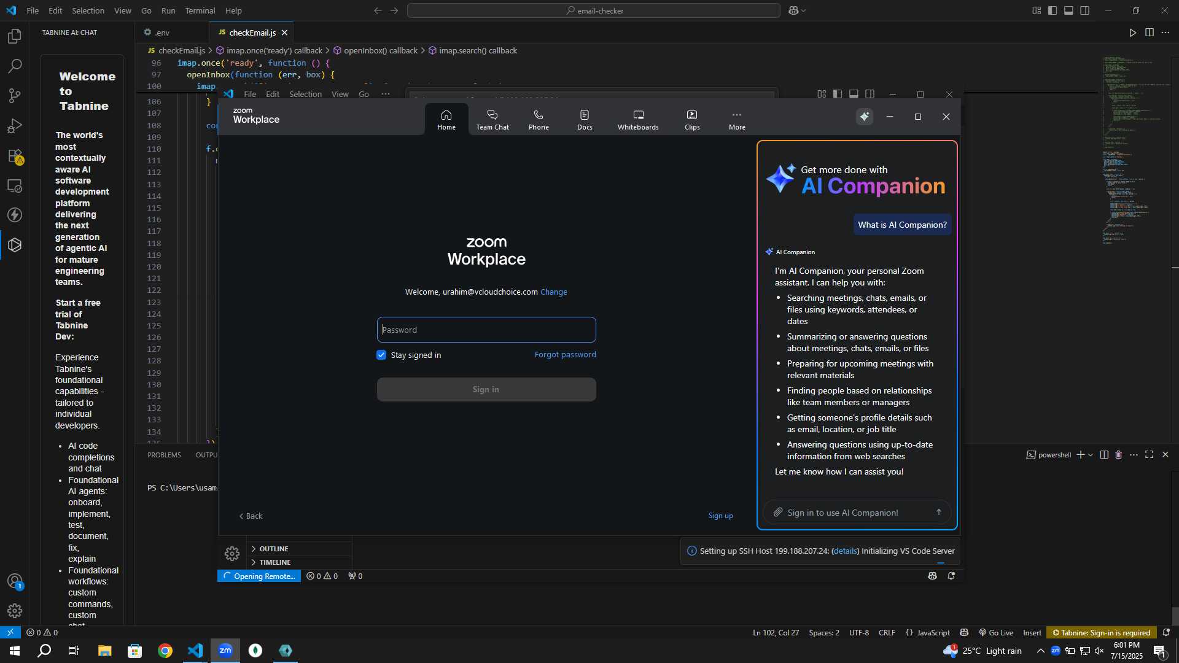Split the editor right
The image size is (1179, 663).
(1149, 33)
